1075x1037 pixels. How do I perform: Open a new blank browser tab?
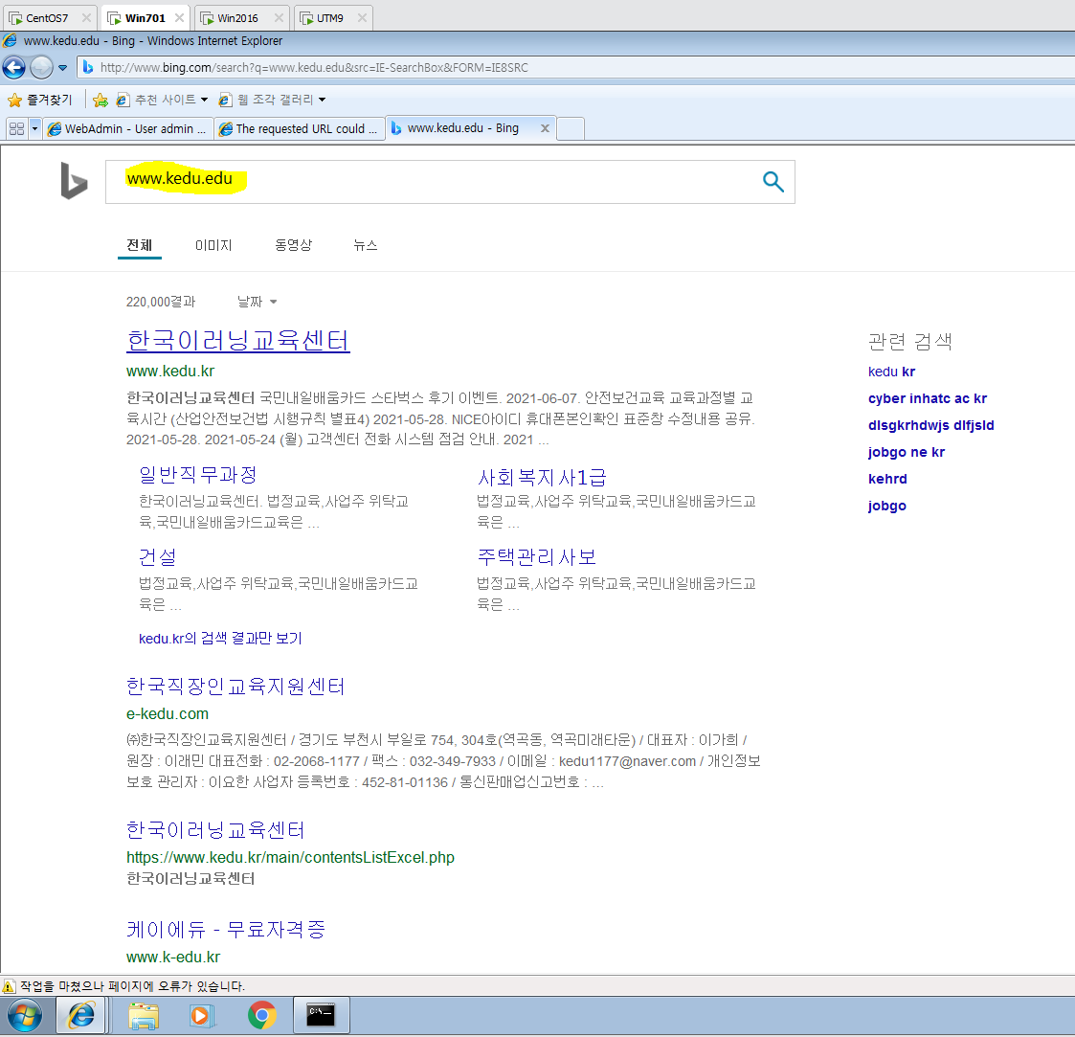(x=571, y=128)
